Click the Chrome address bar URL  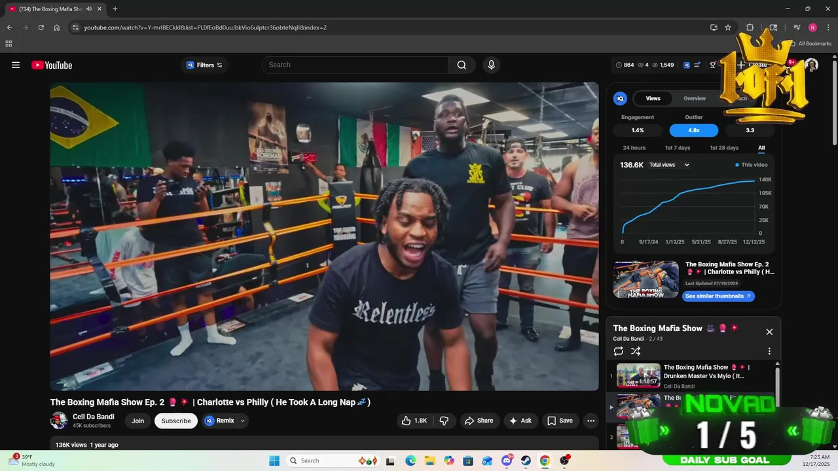[x=206, y=27]
